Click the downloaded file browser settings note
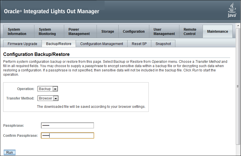The image size is (241, 156). [x=91, y=107]
